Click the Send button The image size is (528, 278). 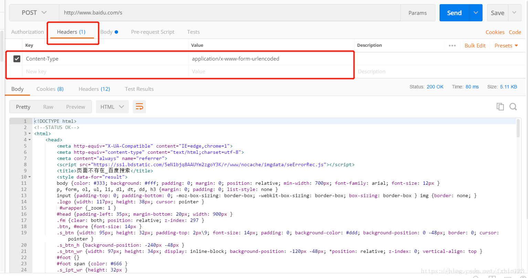pos(454,13)
